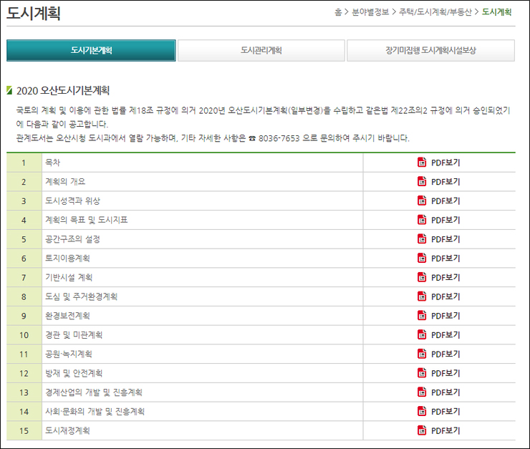
Task: Click the PDF icon for 환경보전계획 row
Action: point(422,316)
